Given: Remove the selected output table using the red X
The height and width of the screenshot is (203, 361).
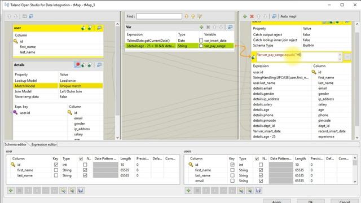Looking at the screenshot, I should coord(252,16).
